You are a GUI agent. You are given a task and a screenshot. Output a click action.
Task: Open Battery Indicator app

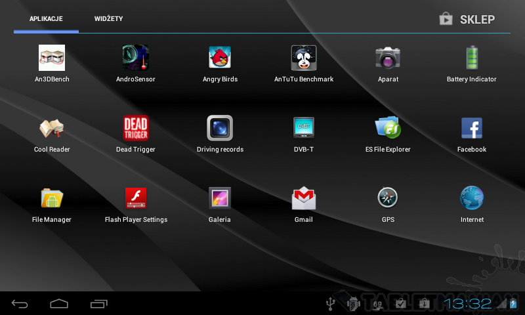coord(472,58)
